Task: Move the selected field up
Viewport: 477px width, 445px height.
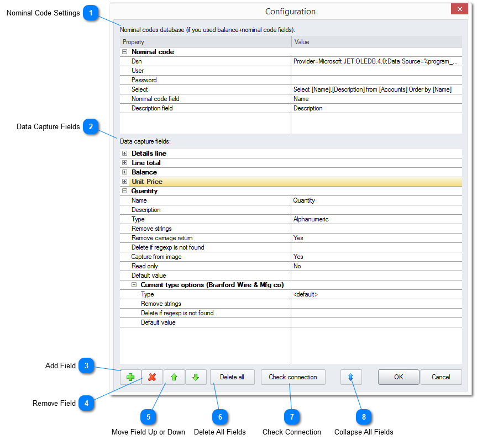Action: click(x=174, y=377)
